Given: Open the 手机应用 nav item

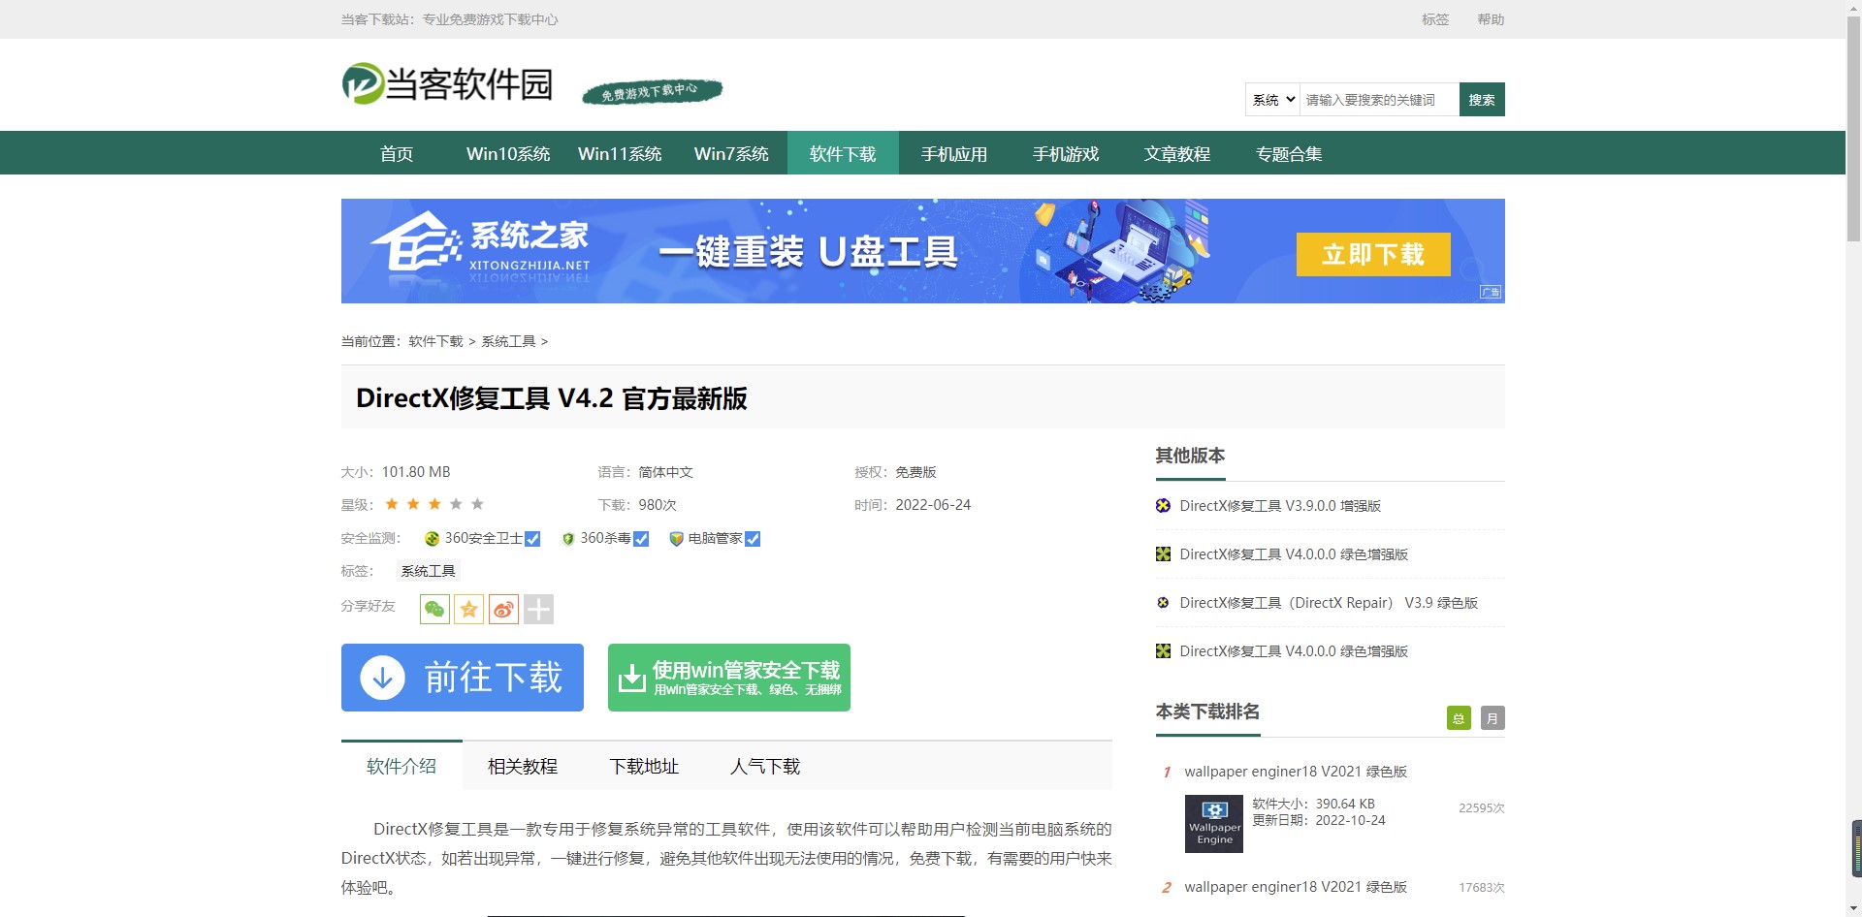Looking at the screenshot, I should pyautogui.click(x=954, y=153).
